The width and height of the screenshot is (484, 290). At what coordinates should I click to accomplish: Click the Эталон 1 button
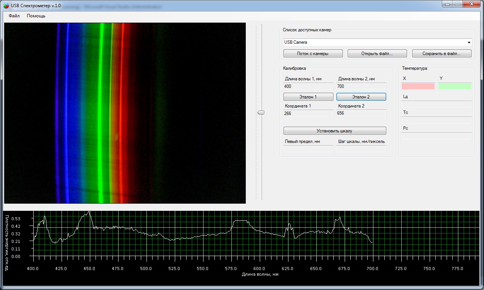pos(308,97)
